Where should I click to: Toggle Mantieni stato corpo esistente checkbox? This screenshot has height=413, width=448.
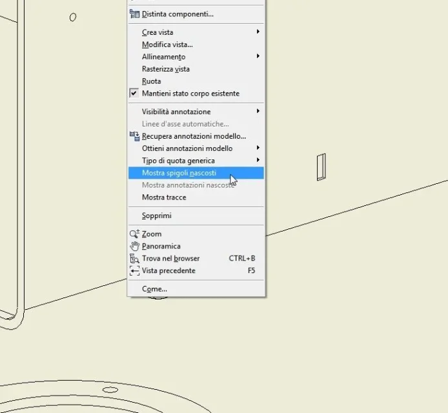134,93
